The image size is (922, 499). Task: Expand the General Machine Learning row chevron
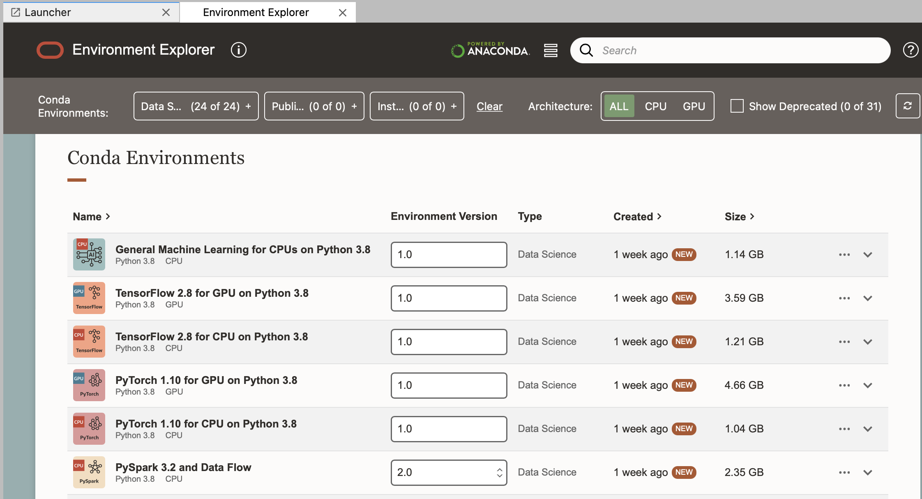(868, 254)
